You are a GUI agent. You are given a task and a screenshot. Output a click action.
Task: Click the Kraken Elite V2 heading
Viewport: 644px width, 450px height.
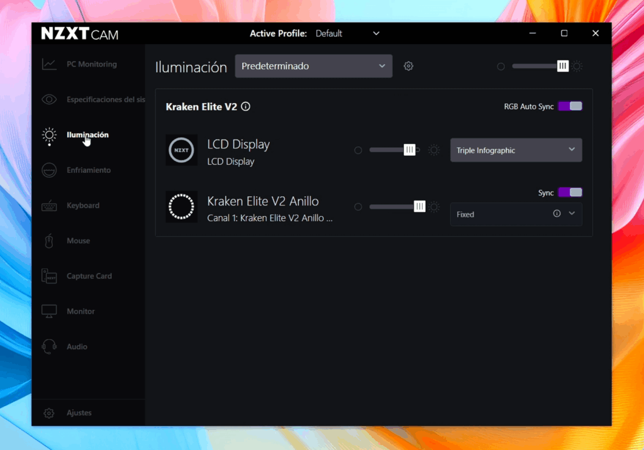click(201, 107)
